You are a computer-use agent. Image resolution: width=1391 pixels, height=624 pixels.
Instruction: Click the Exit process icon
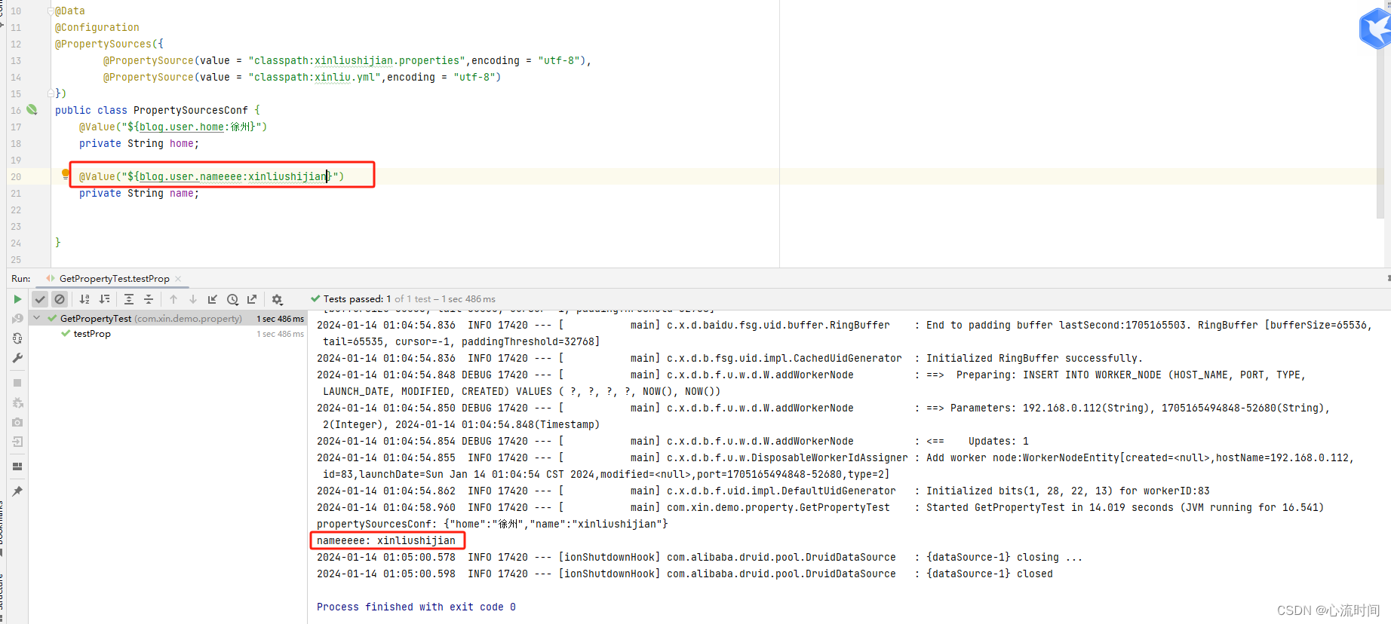17,442
